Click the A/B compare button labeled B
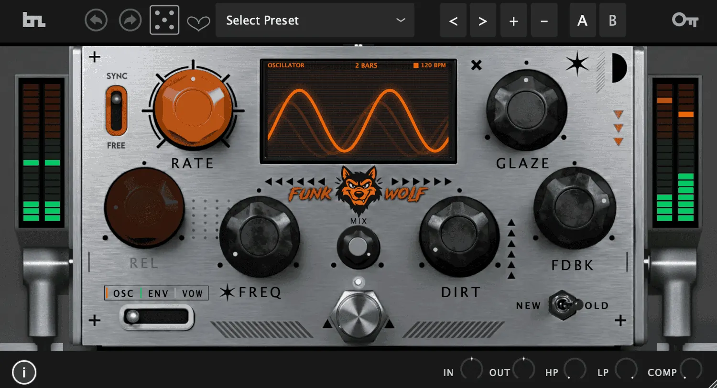The width and height of the screenshot is (717, 388). tap(612, 20)
